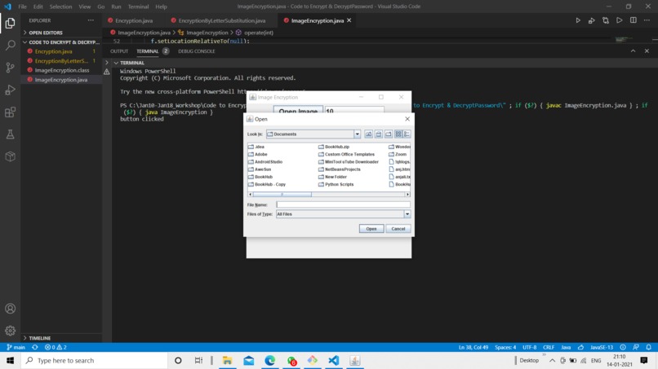Click the file list horizontal scrollbar thumb
This screenshot has width=658, height=369.
282,195
